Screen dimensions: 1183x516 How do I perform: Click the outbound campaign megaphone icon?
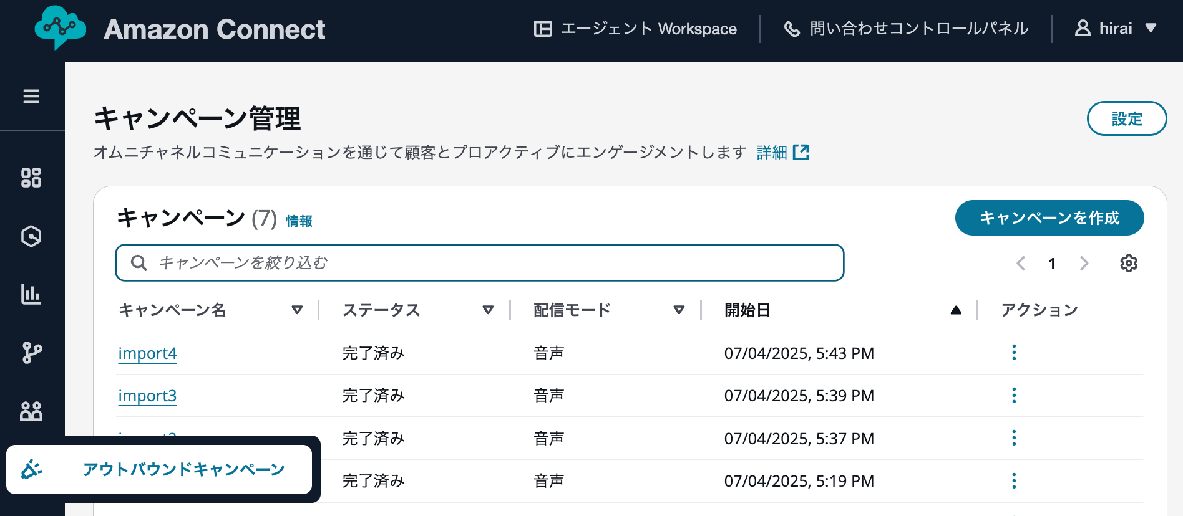[31, 469]
